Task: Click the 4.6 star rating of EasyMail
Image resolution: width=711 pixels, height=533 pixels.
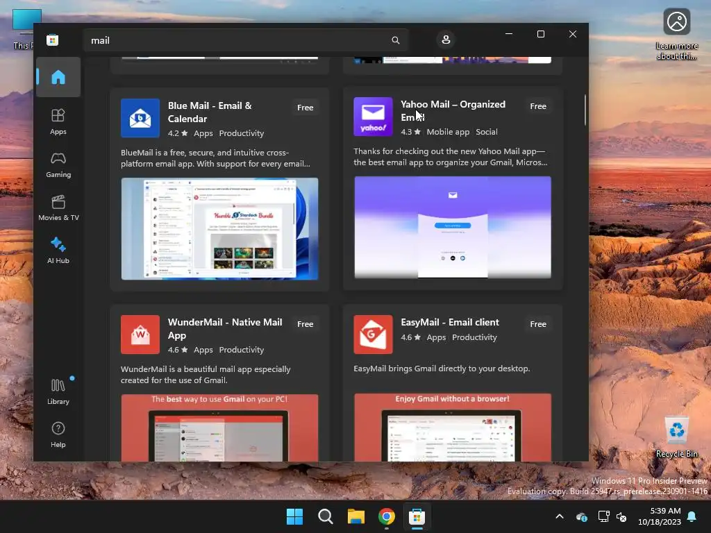Action: (411, 337)
